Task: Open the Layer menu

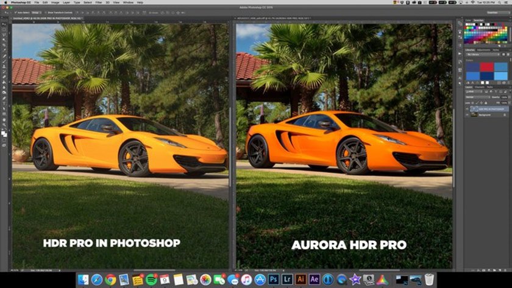Action: 66,2
